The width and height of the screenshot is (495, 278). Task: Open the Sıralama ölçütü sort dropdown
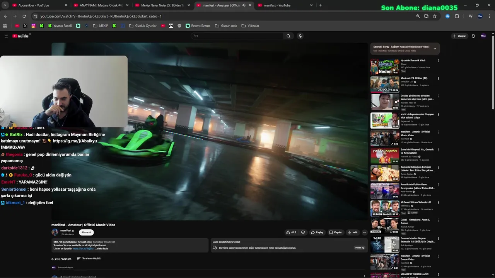(89, 259)
